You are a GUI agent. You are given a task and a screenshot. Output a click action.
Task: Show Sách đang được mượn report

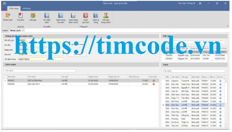73,18
